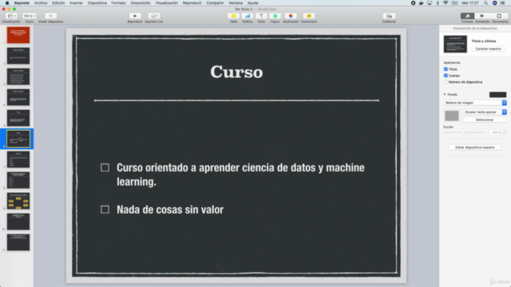Click the bullet text 'Nada de cosas sin valor'
Image resolution: width=511 pixels, height=287 pixels.
pos(170,210)
